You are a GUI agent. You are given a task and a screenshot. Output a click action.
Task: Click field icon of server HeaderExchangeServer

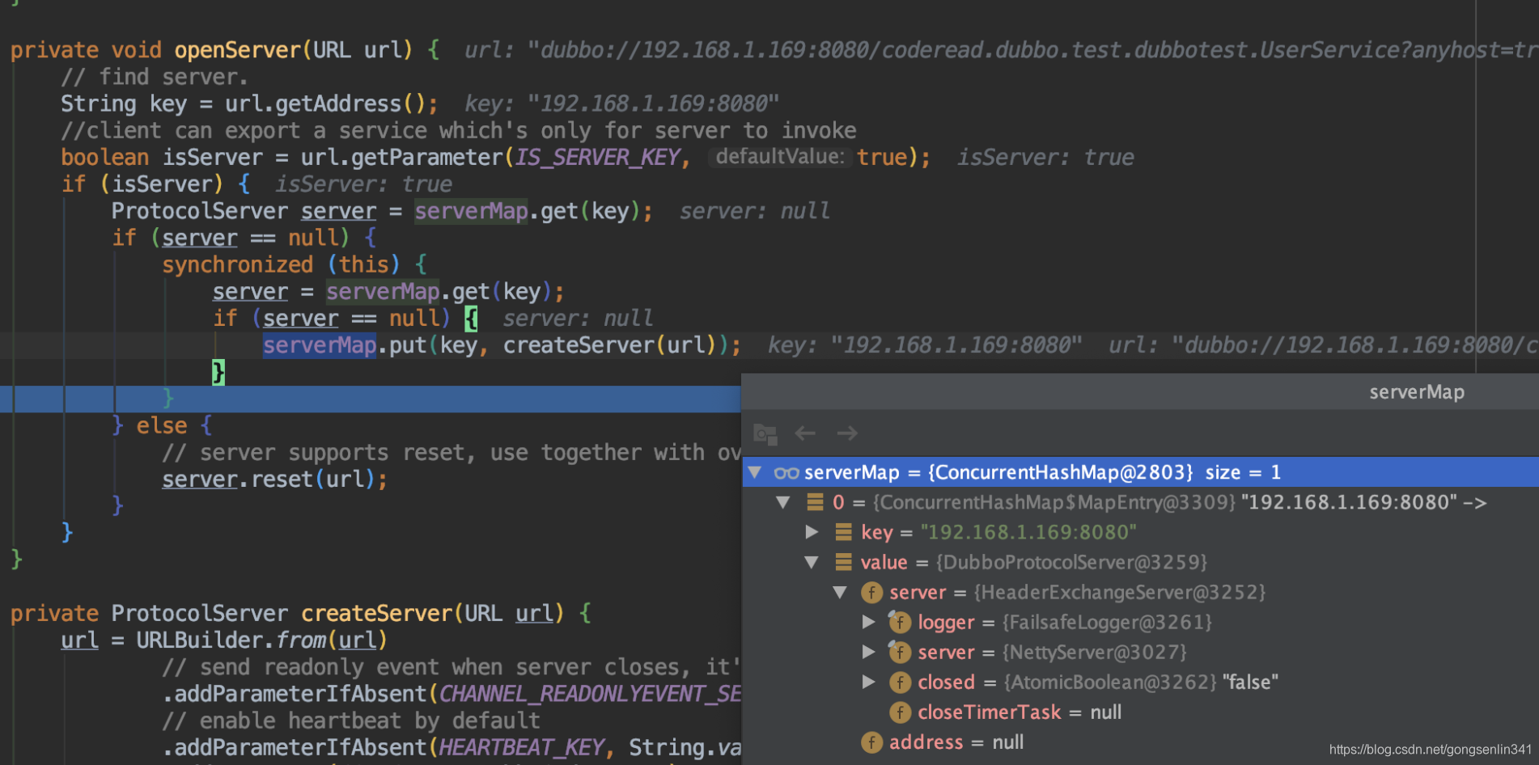[x=871, y=593]
